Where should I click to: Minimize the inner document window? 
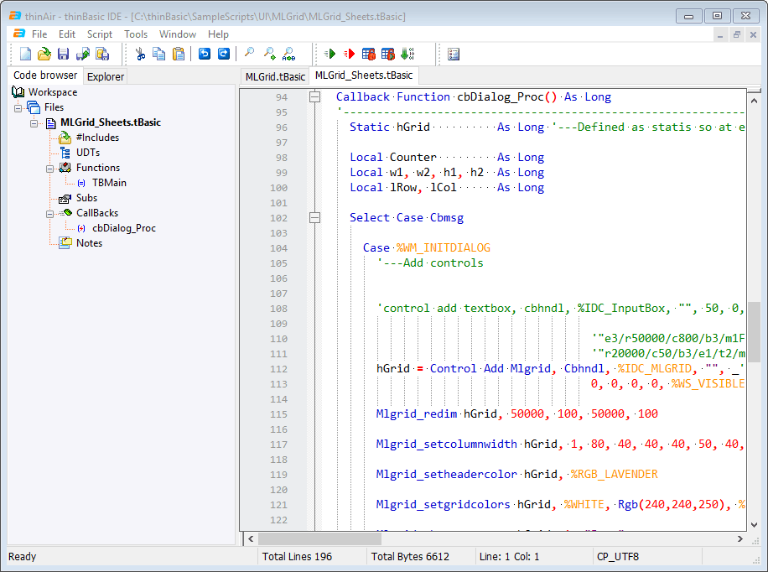point(719,34)
